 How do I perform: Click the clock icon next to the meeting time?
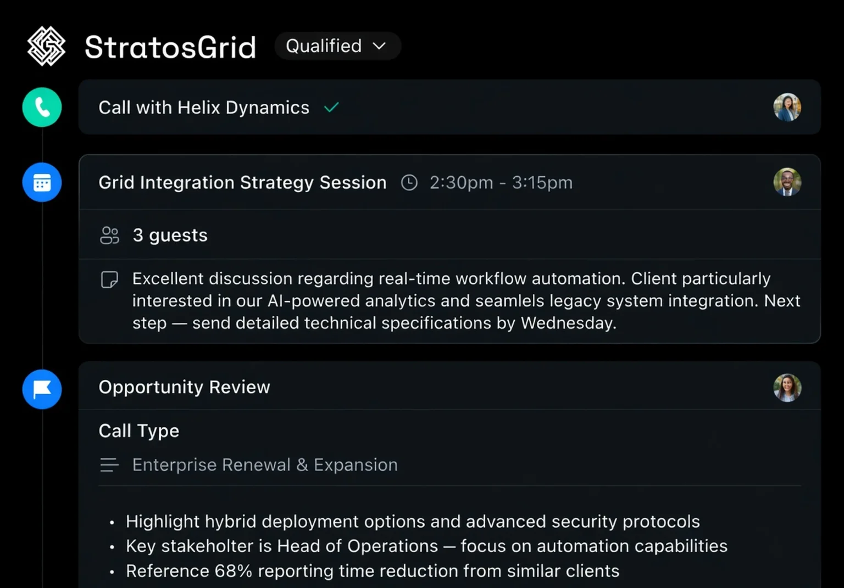409,182
